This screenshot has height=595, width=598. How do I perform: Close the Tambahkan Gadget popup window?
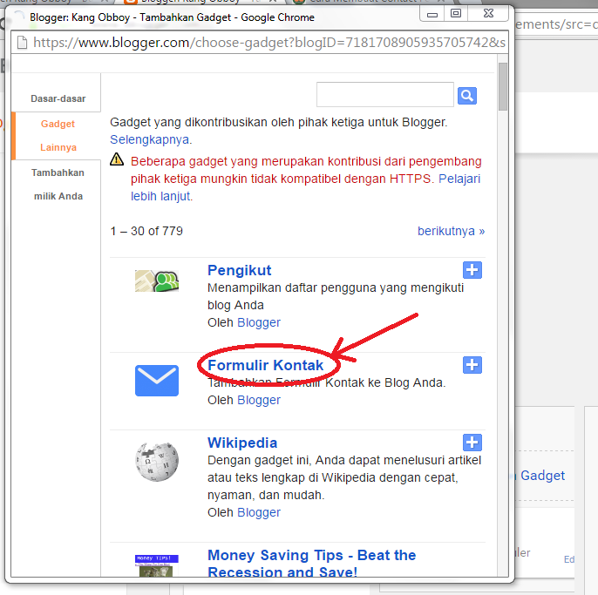click(x=488, y=14)
